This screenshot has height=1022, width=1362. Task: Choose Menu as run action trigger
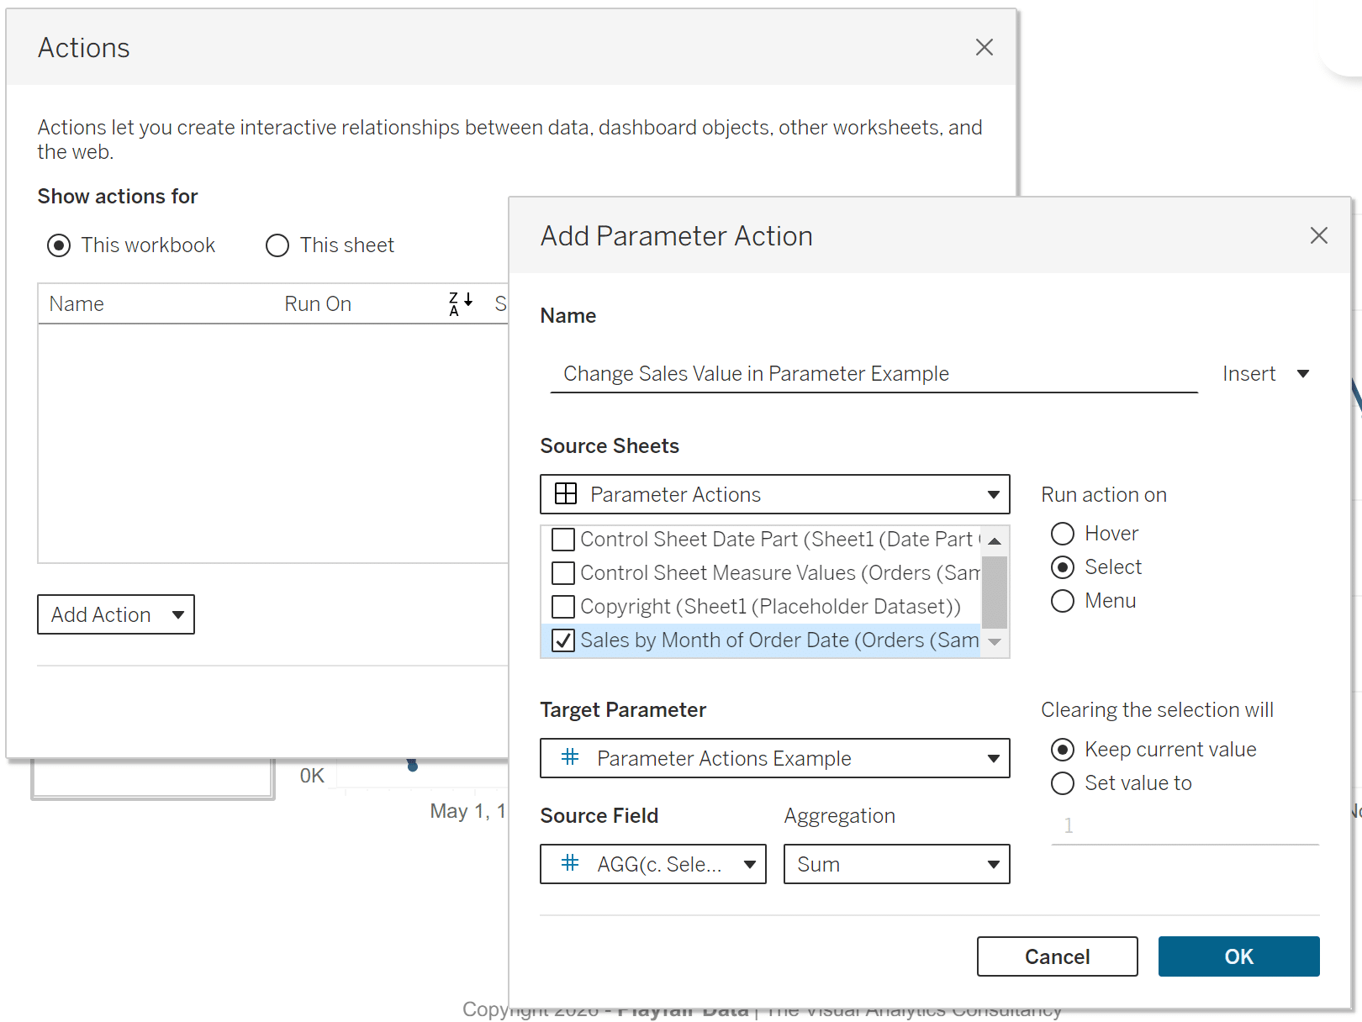coord(1063,601)
